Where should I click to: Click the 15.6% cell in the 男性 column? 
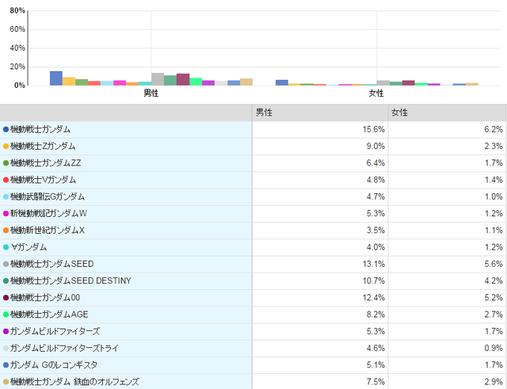point(372,129)
